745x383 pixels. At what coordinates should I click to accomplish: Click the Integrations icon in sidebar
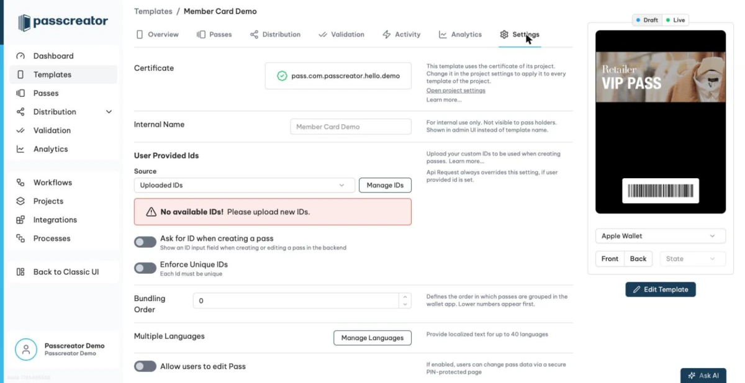(20, 220)
